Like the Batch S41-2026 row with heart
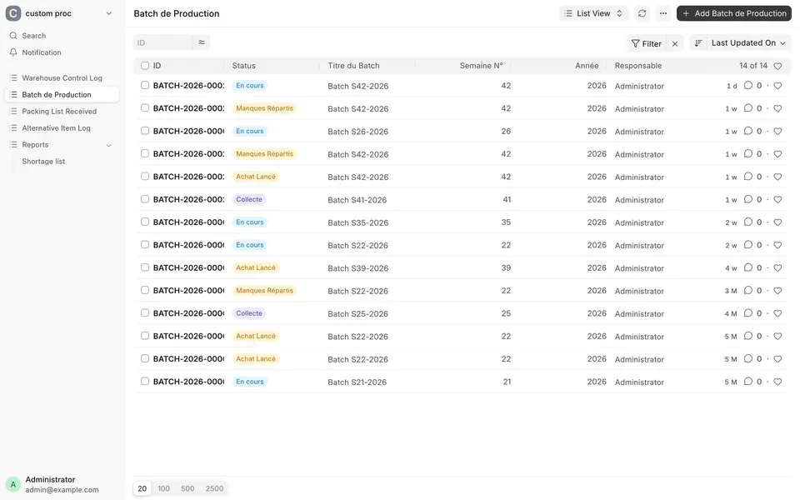This screenshot has width=800, height=500. tap(777, 199)
